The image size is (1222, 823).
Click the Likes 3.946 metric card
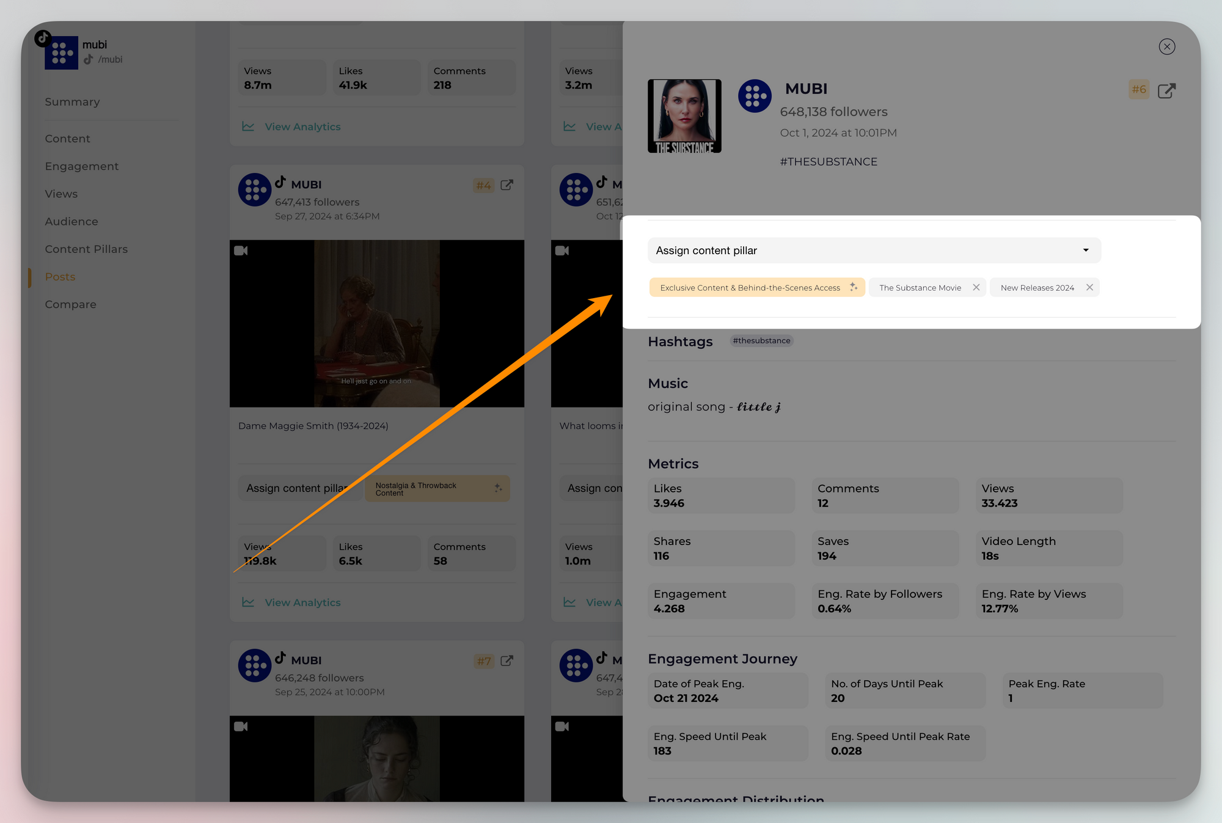(722, 496)
